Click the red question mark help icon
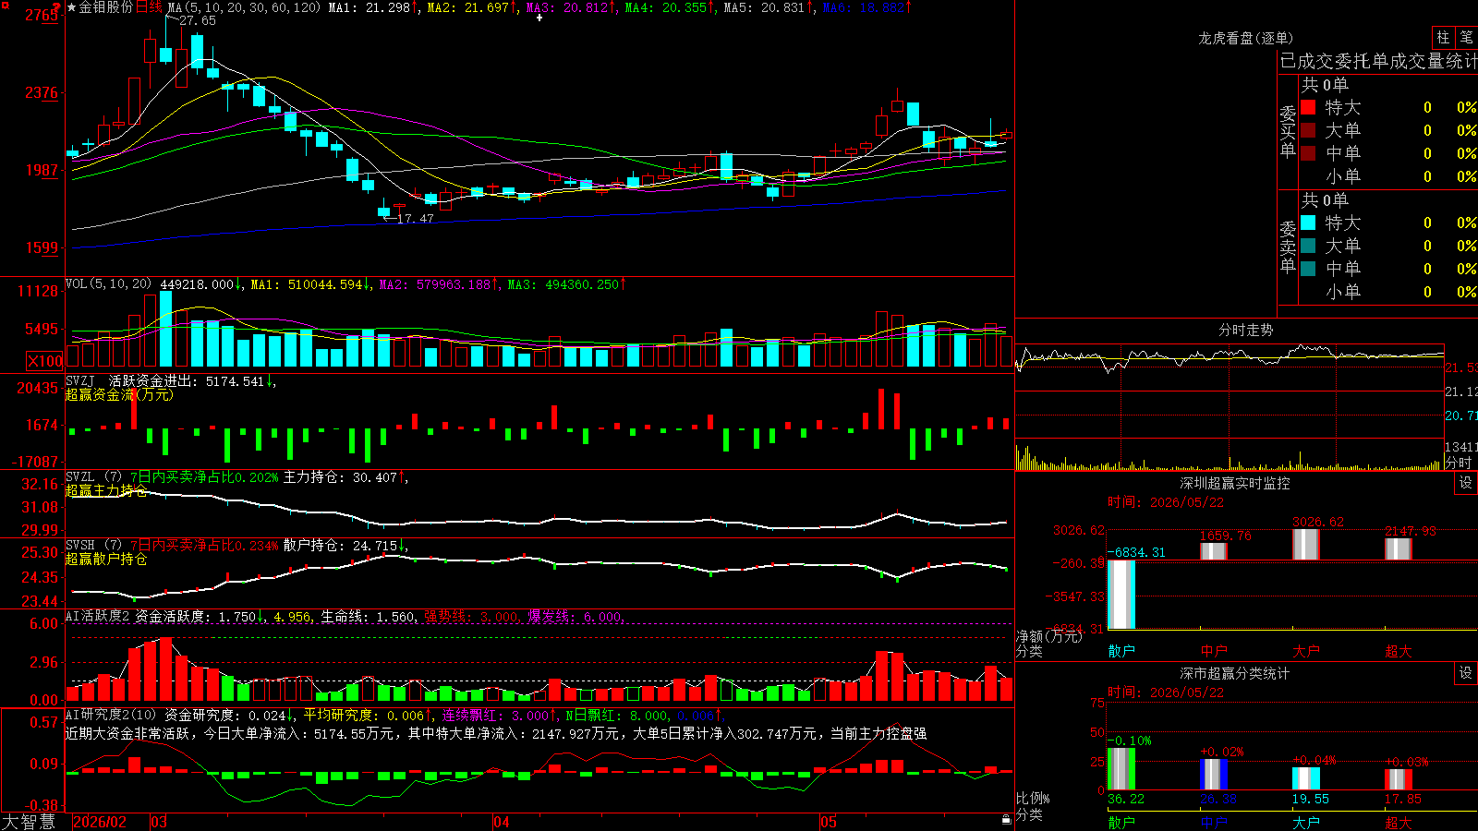This screenshot has height=831, width=1478. pyautogui.click(x=57, y=7)
